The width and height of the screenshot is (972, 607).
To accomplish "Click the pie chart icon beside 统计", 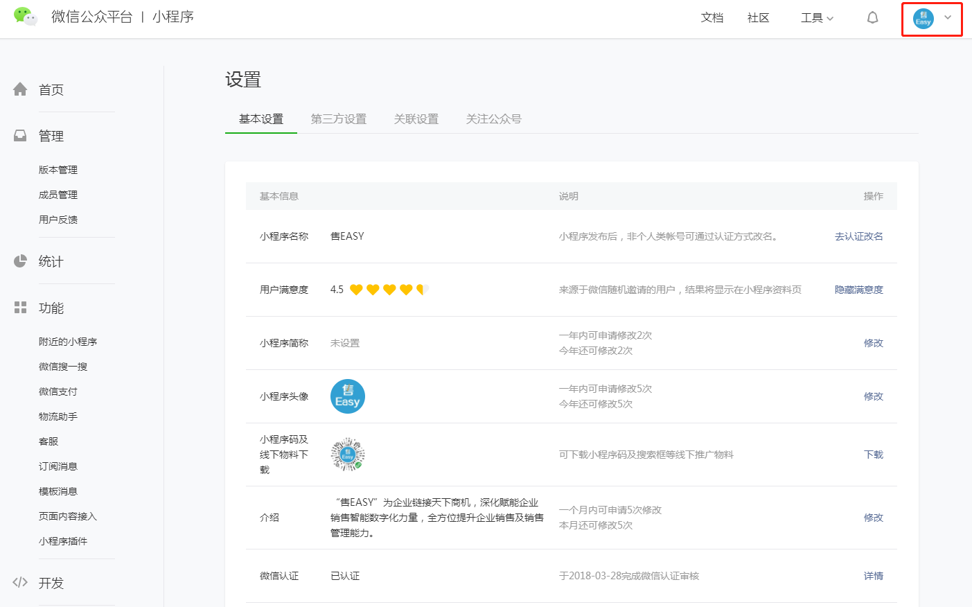I will coord(20,261).
